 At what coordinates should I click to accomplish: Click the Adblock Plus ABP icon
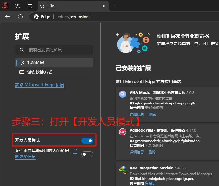point(123,132)
